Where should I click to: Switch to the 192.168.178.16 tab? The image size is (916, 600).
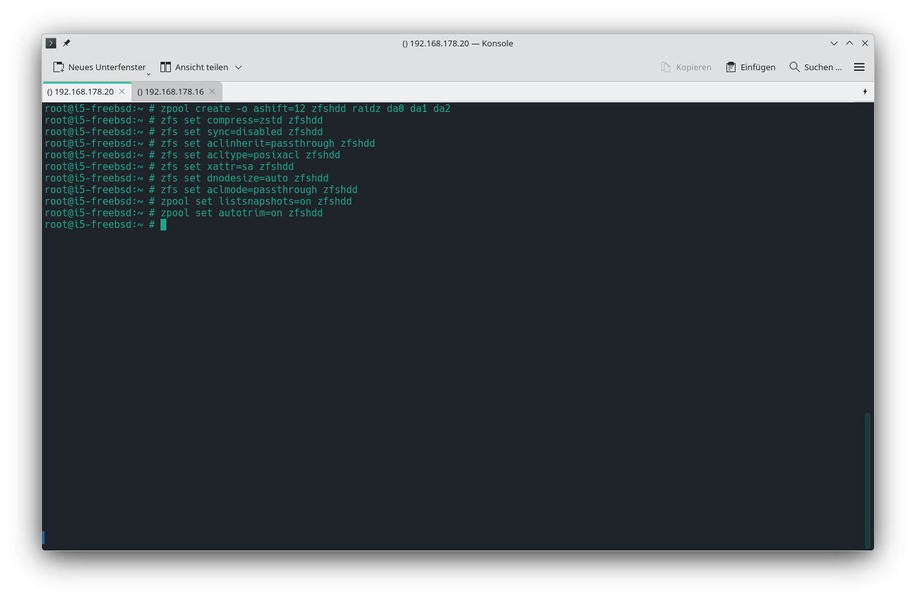pos(170,91)
